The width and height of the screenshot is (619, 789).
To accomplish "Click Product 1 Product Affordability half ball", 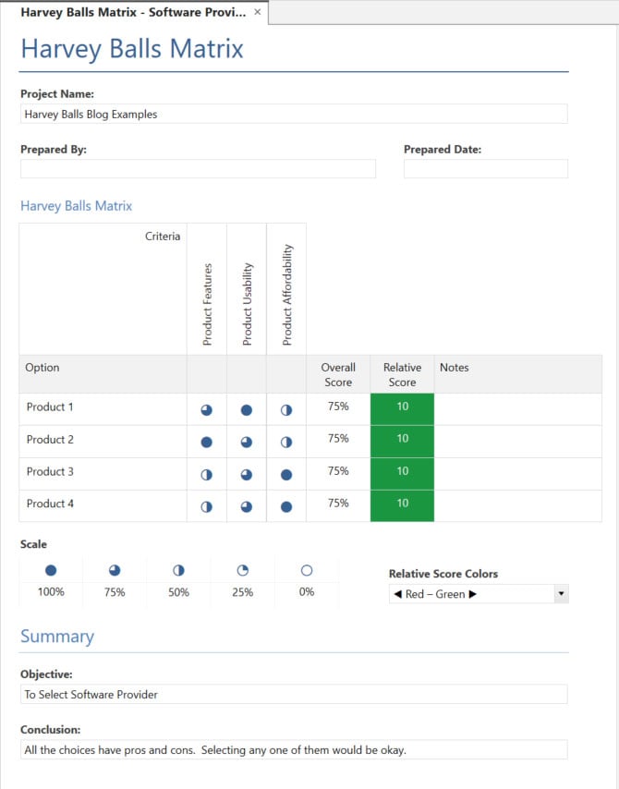I will tap(286, 409).
